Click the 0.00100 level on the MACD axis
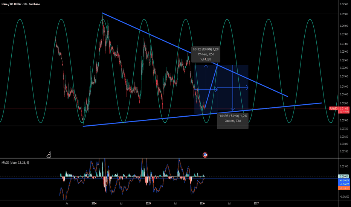Image resolution: width=351 pixels, height=207 pixels. coord(343,166)
